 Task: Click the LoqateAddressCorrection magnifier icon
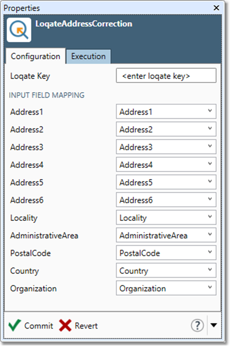(x=19, y=30)
